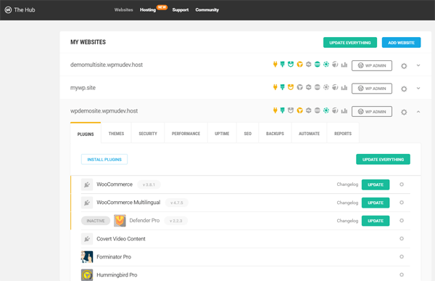This screenshot has width=435, height=281.
Task: Click the Hummingbird Pro plugin thumbnail
Action: coord(87,275)
